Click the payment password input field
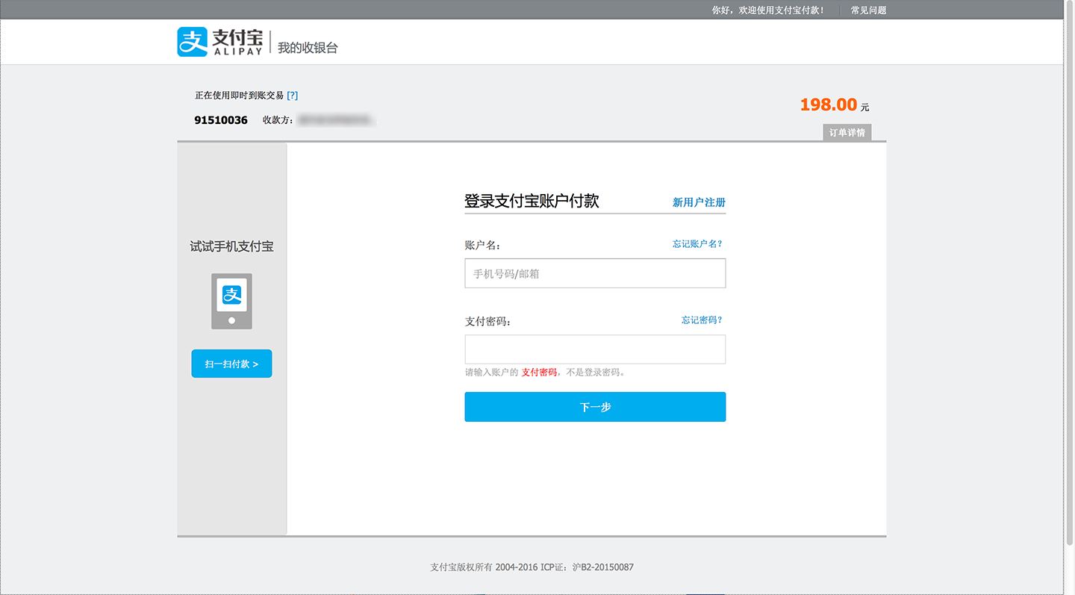Viewport: 1075px width, 595px height. pyautogui.click(x=595, y=349)
